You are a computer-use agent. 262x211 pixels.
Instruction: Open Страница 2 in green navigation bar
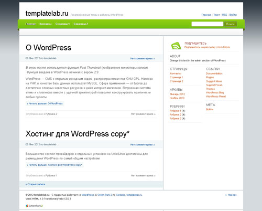click(81, 24)
